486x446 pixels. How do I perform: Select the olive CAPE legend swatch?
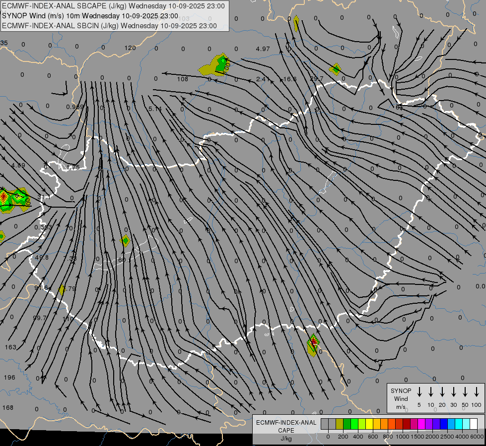(x=340, y=424)
